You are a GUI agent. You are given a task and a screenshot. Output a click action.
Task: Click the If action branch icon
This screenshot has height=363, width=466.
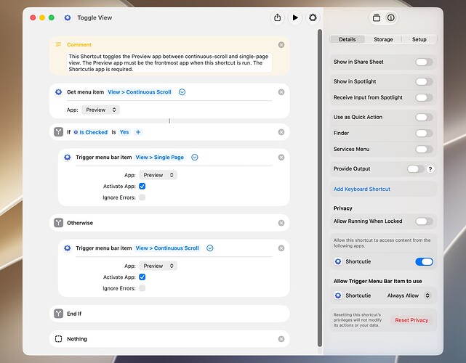(x=59, y=132)
